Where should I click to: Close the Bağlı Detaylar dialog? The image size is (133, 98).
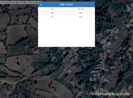[93, 4]
